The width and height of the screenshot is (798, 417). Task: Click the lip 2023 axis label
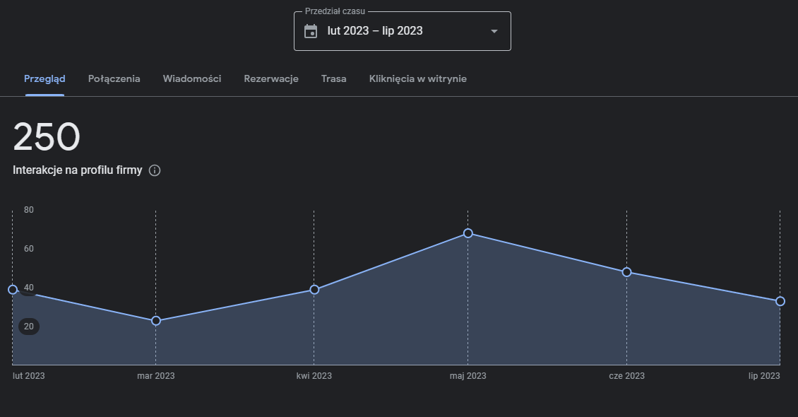point(764,376)
